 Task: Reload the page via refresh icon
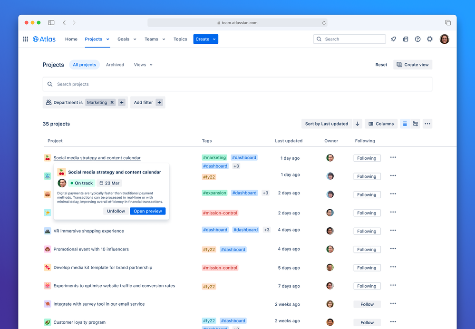323,23
